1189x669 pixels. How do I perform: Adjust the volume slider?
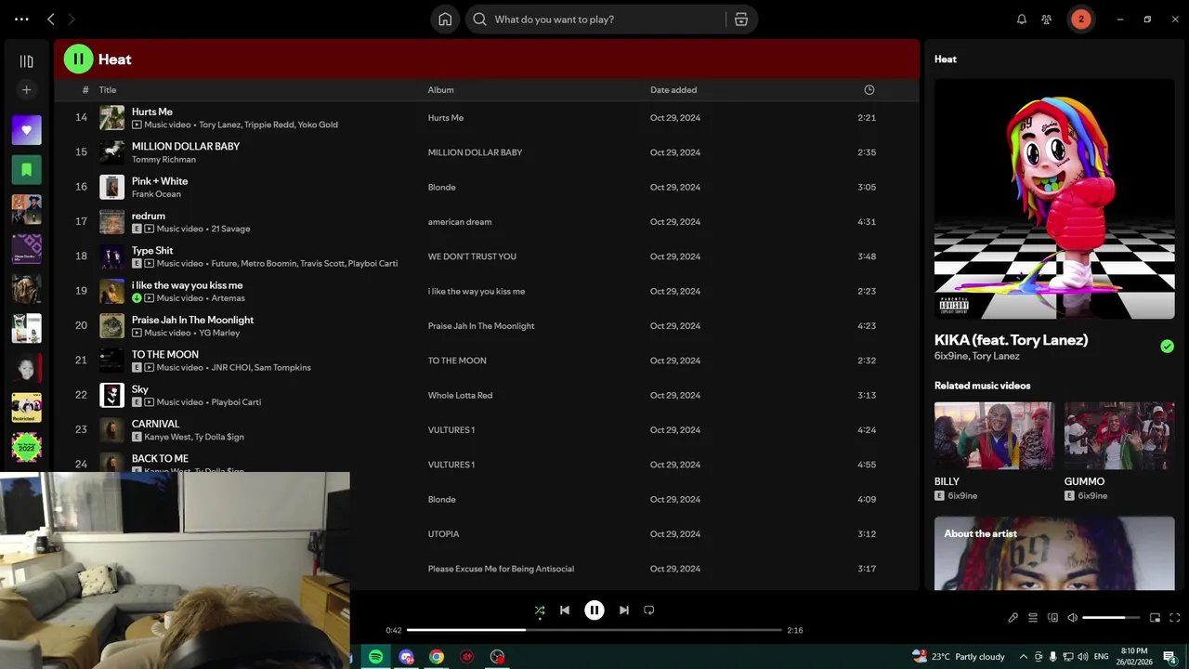point(1111,618)
